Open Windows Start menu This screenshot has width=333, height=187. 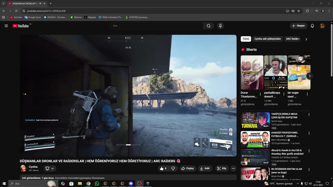coord(4,184)
